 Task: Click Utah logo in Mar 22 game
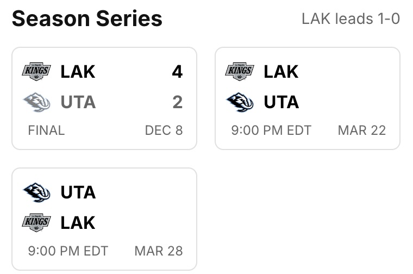[240, 102]
